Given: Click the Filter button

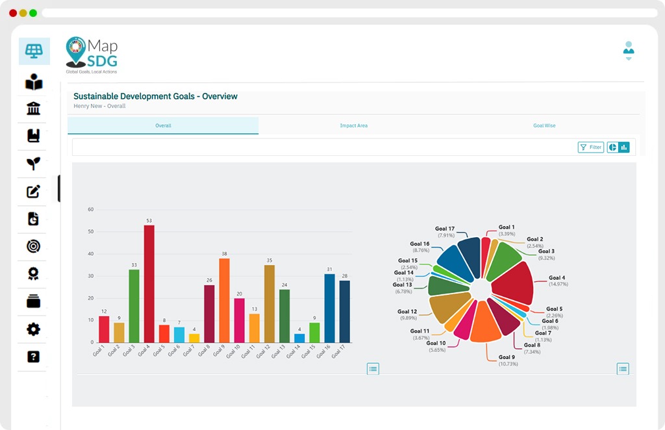Looking at the screenshot, I should click(x=591, y=147).
